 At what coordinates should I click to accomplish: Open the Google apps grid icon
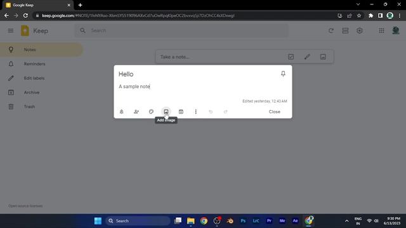pyautogui.click(x=381, y=31)
